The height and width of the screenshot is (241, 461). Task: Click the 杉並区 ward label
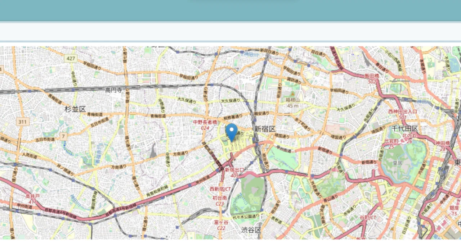75,109
